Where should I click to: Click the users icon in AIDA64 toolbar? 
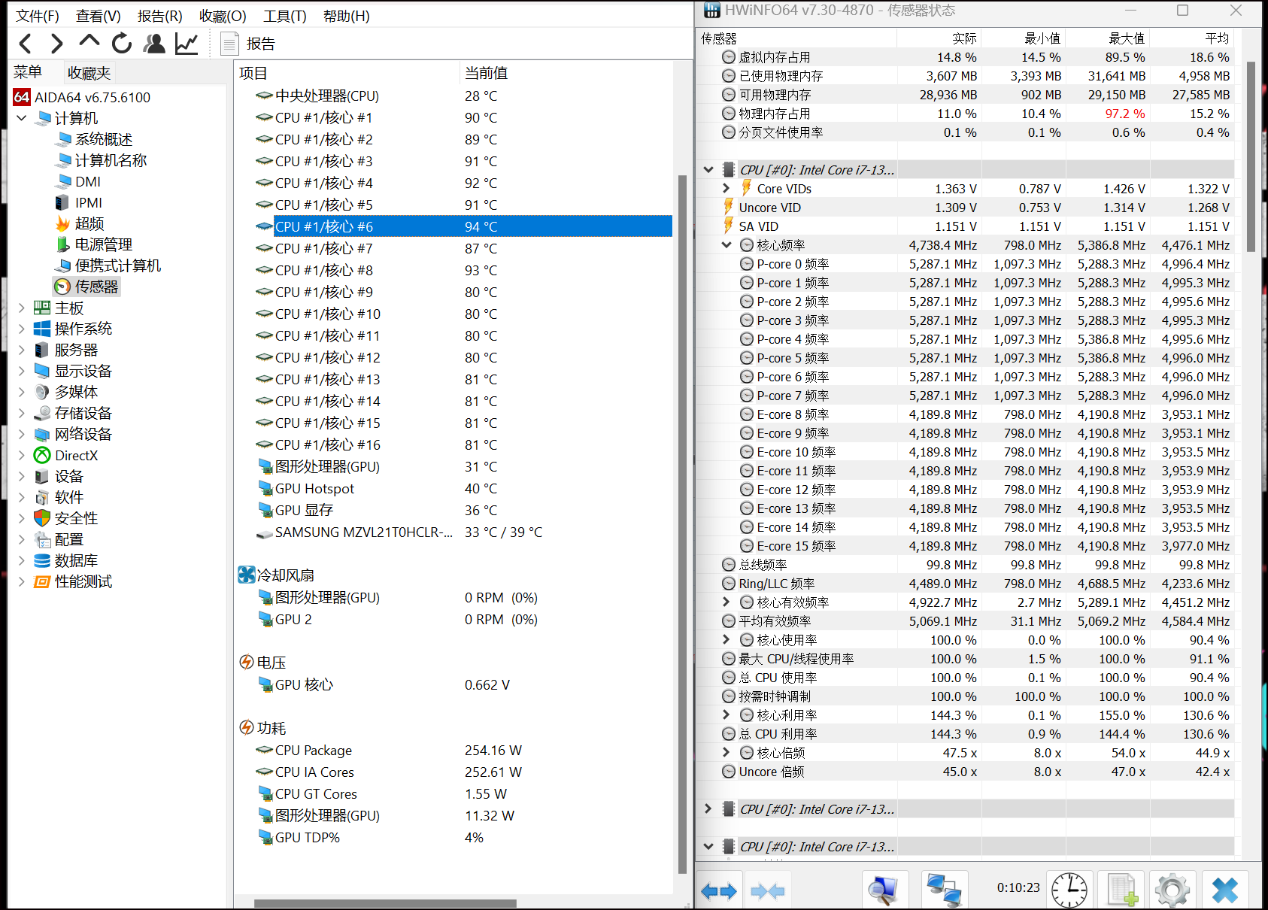154,44
